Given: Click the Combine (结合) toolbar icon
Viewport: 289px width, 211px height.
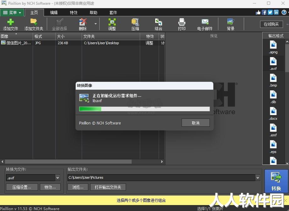Looking at the screenshot, I should [158, 24].
